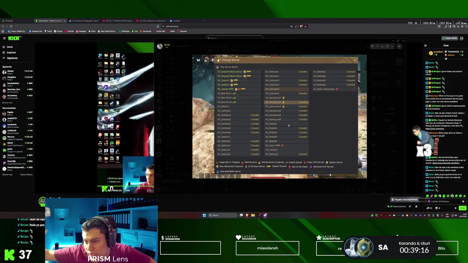The width and height of the screenshot is (468, 263).
Task: Open the YouTube bookmark
Action: pos(68,31)
